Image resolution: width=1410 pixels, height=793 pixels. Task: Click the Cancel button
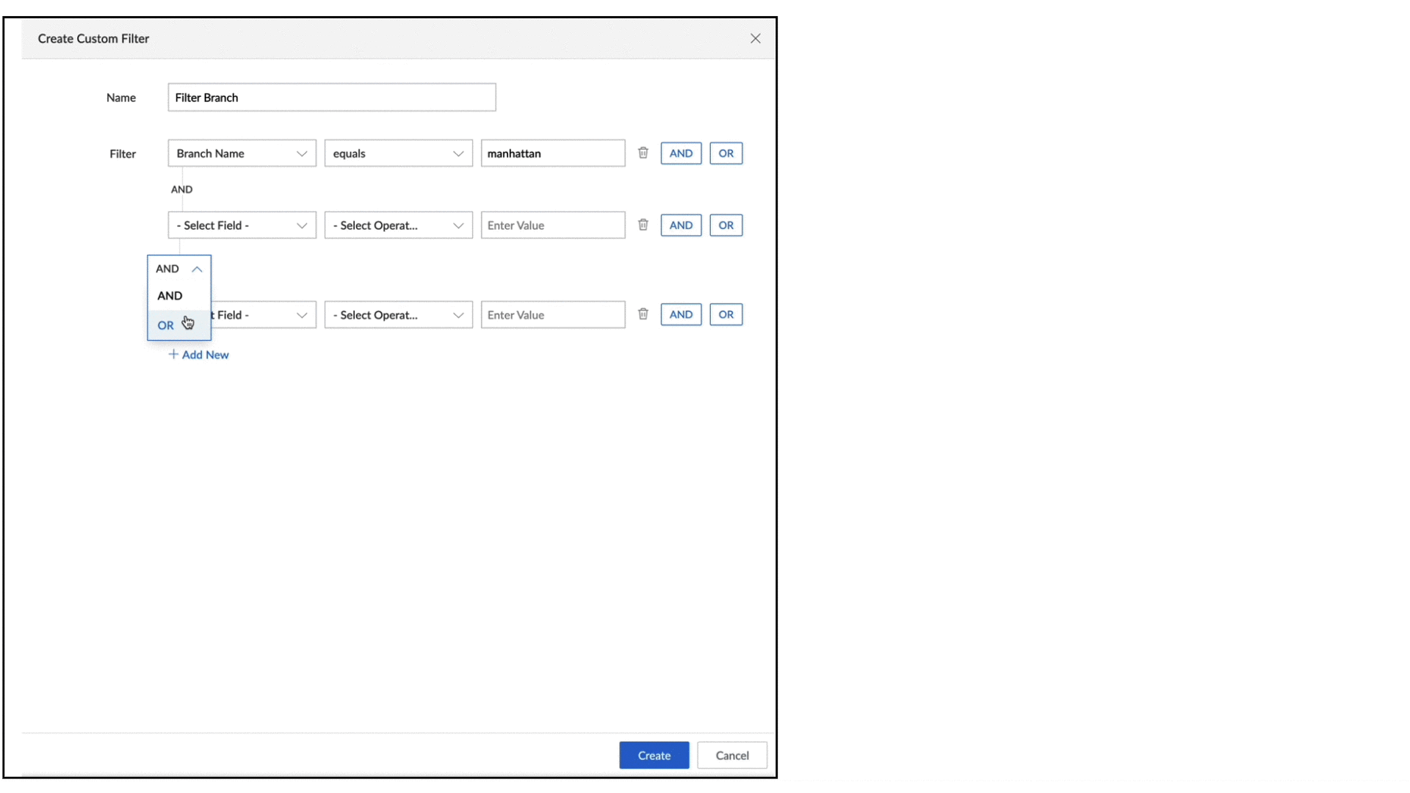pos(731,755)
